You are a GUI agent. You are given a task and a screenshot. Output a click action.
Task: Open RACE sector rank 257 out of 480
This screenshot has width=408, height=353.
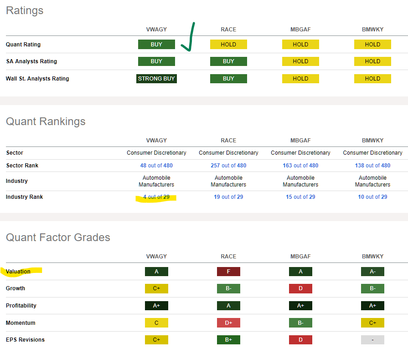point(228,166)
